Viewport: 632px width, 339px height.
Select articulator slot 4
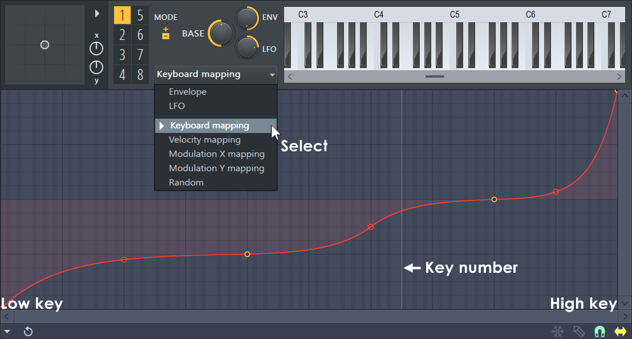tap(122, 74)
